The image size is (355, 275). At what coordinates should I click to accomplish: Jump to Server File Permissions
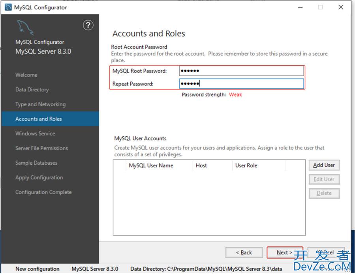[x=41, y=148]
